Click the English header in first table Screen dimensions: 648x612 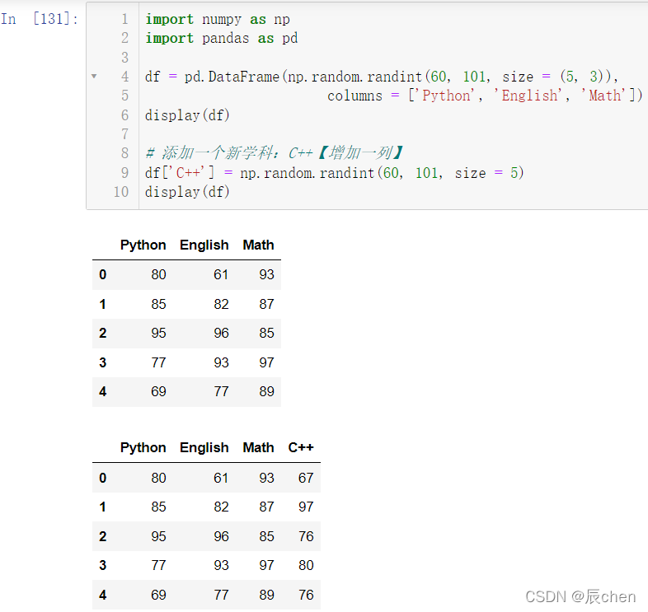click(204, 245)
